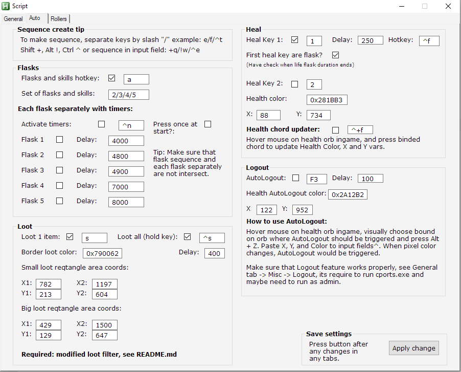Click the Heal hotkey field
Viewport: 461px width, 372px height.
(x=429, y=41)
